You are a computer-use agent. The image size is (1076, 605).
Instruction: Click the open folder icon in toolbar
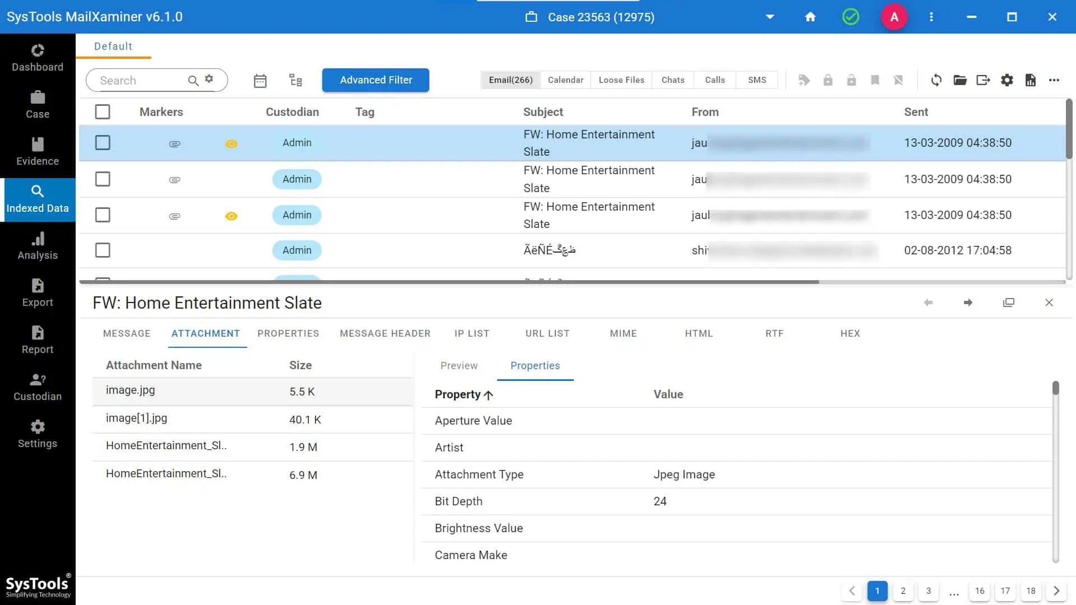click(960, 80)
